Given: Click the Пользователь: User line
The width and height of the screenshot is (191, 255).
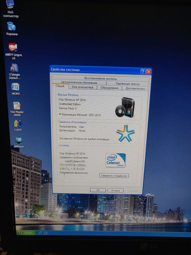Looking at the screenshot, I should pos(71,127).
